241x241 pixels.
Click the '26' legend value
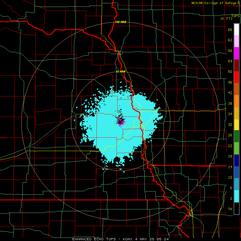pyautogui.click(x=230, y=135)
